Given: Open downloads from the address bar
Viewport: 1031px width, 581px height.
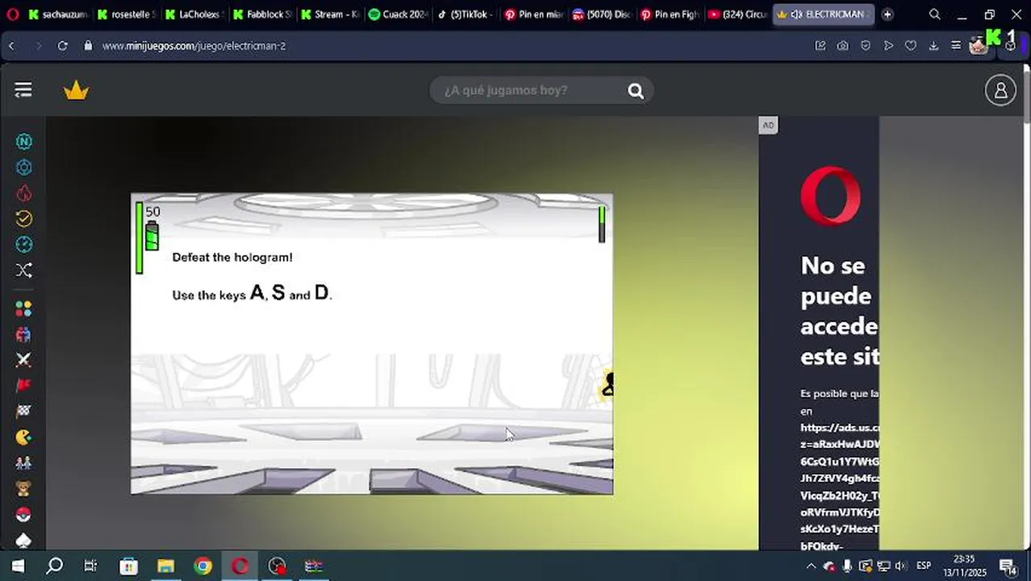Looking at the screenshot, I should [x=933, y=46].
